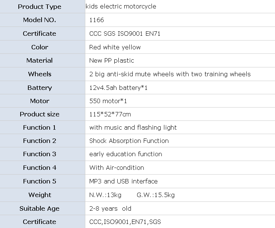The image size is (275, 228).
Task: Click the CCC SGS ISO9001 EN71 value
Action: (x=125, y=34)
